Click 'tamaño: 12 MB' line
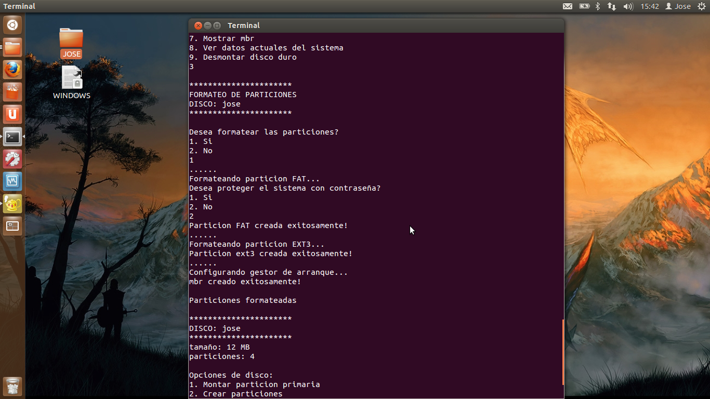The width and height of the screenshot is (710, 399). (x=219, y=347)
